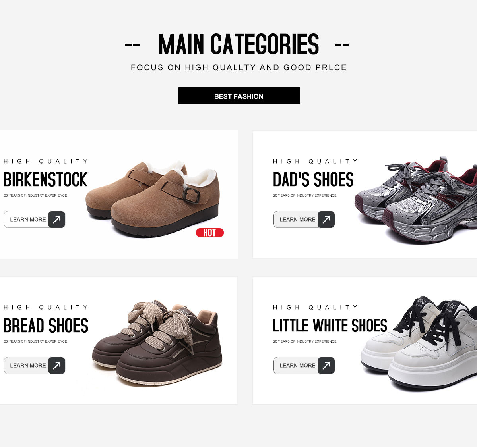Screen dimensions: 477x447
Task: Select the brown suede Birkenstock shoe image
Action: click(153, 198)
